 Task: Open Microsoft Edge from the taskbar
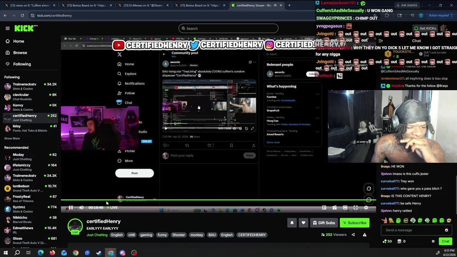pyautogui.click(x=41, y=253)
